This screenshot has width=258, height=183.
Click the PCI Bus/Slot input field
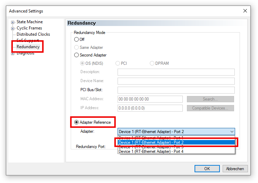(176, 90)
